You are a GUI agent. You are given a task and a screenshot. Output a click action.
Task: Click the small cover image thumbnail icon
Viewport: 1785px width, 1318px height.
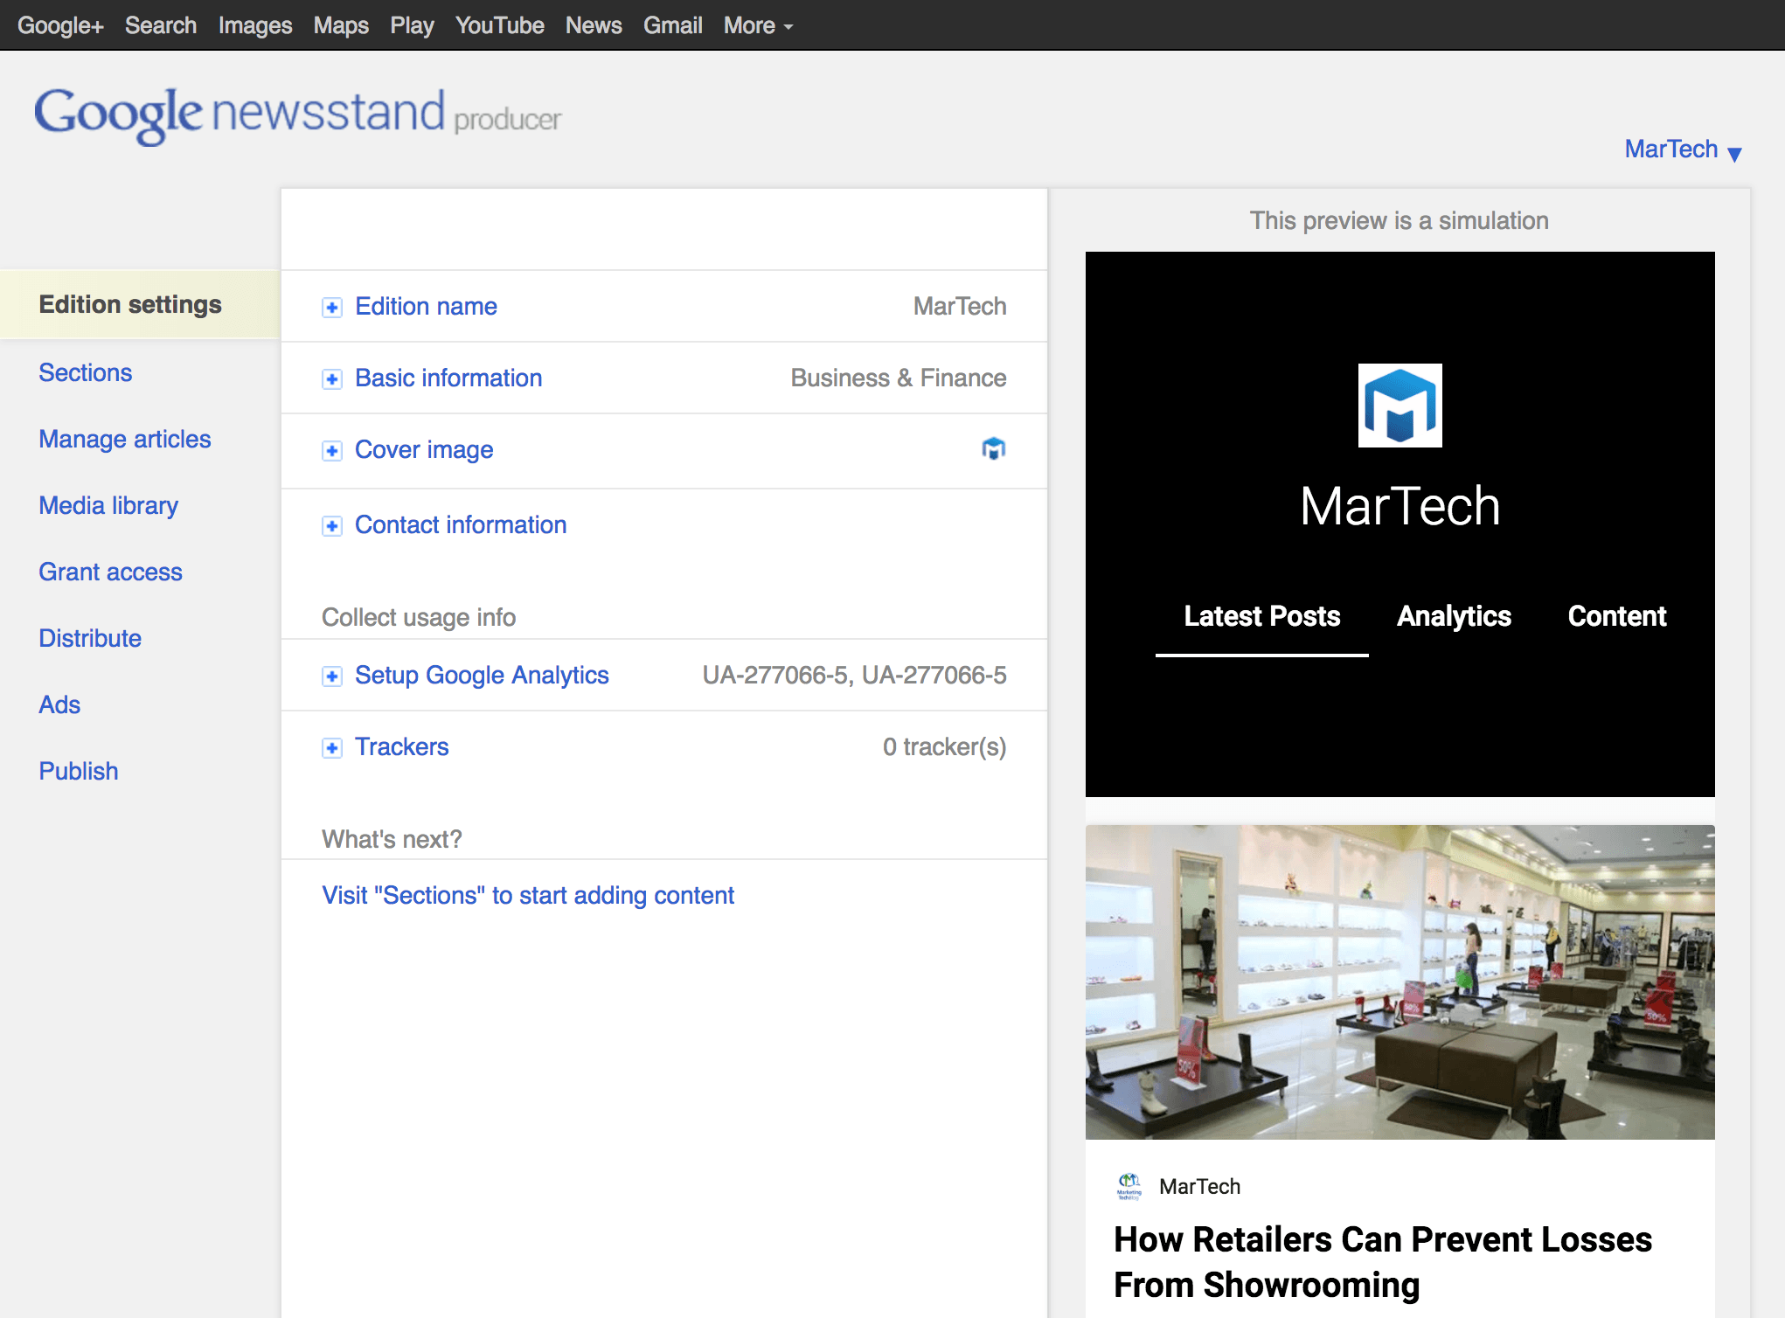pos(994,449)
